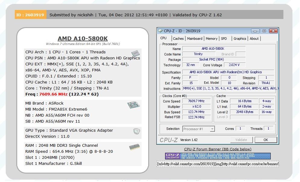Viewport: 300px width, 182px height.
Task: Click the Rated FSB value 122.74 MHz
Action: tap(196, 117)
